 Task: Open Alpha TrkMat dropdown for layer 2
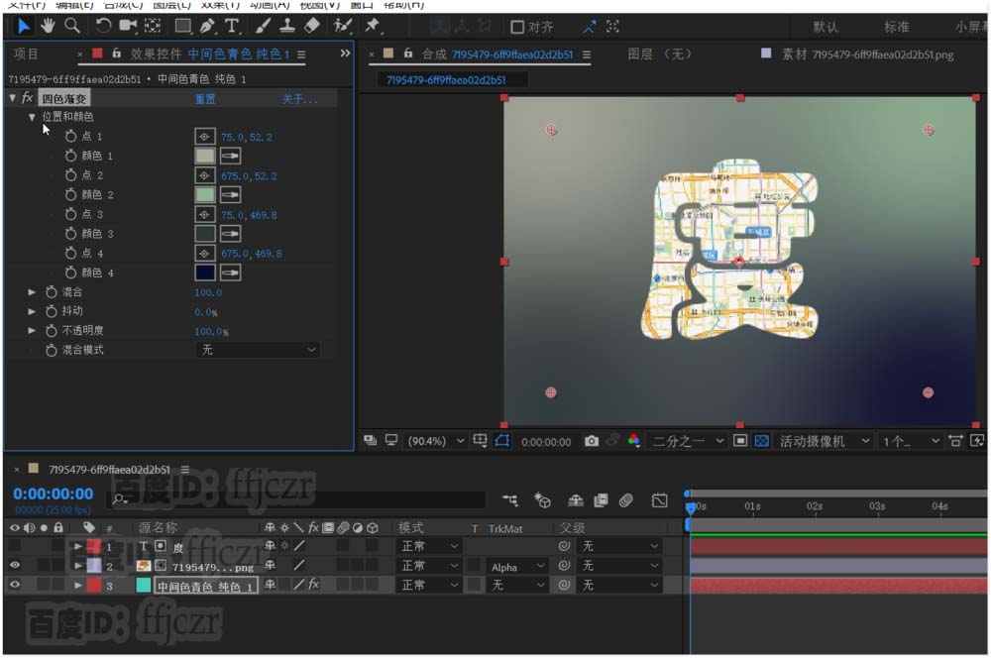click(517, 567)
